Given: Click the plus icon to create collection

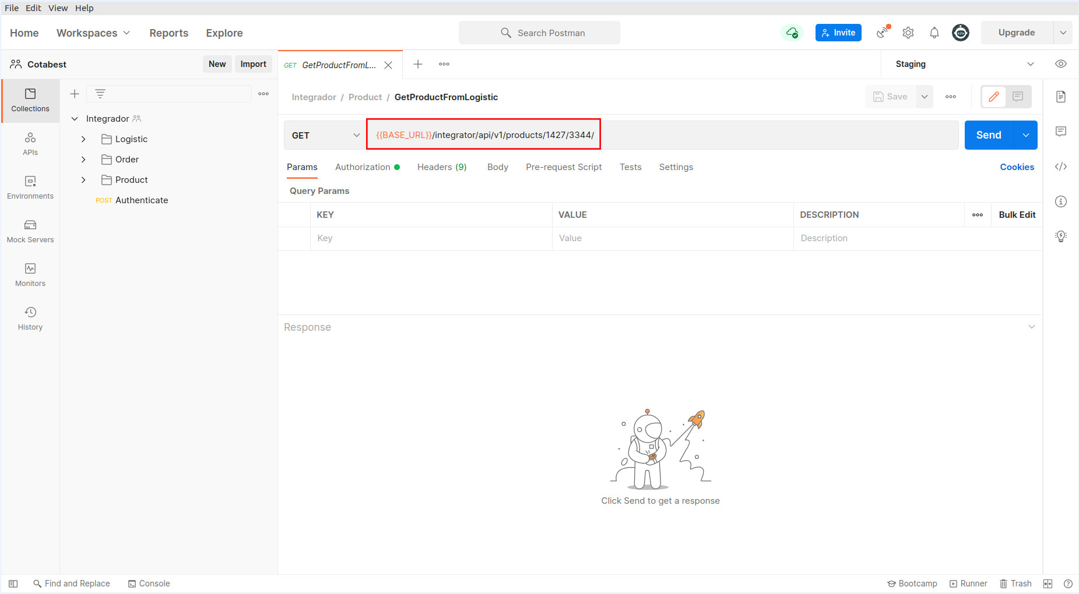Looking at the screenshot, I should click(x=75, y=94).
